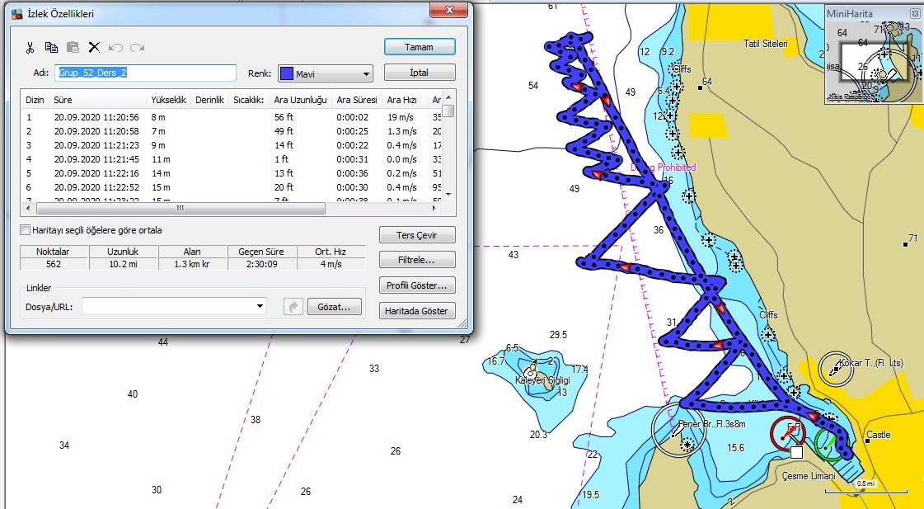Expand the Dosya/URL dropdown
The width and height of the screenshot is (924, 509).
260,306
